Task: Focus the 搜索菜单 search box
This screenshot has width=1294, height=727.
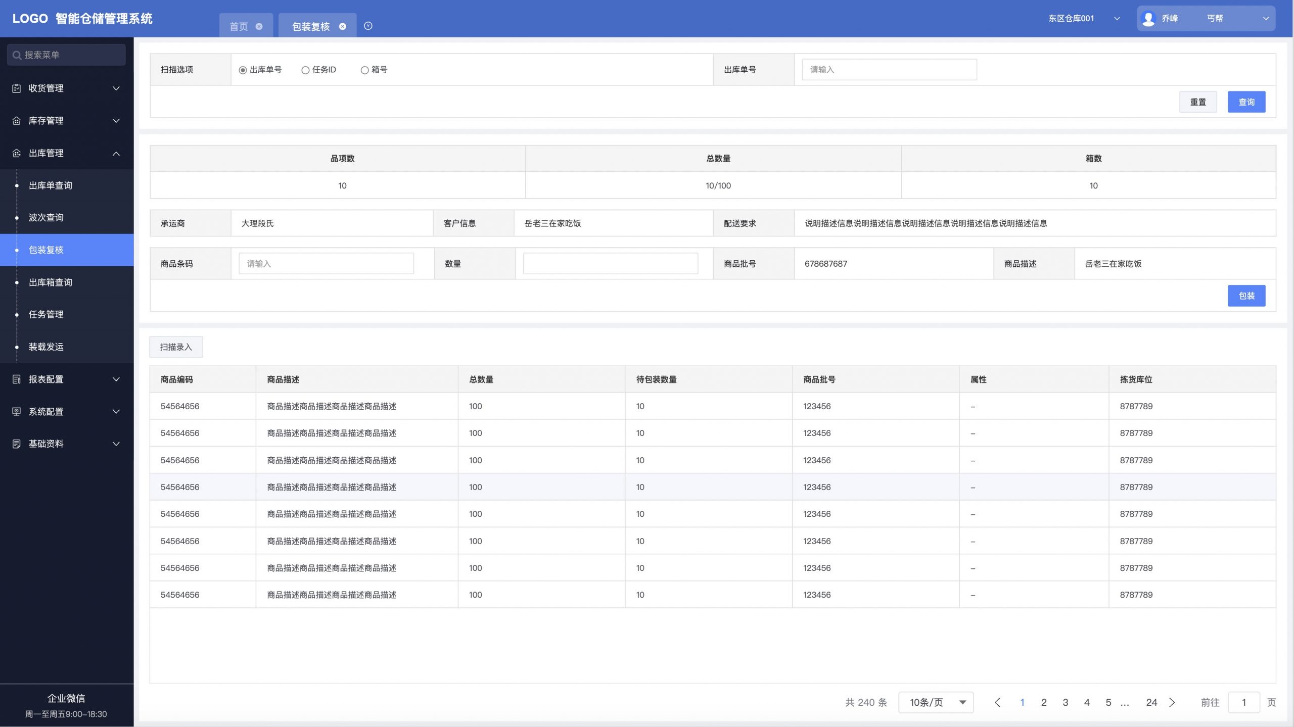Action: pos(66,55)
